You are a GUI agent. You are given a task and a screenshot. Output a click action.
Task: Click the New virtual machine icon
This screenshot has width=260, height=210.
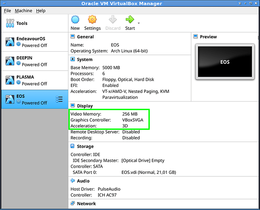[x=75, y=20]
